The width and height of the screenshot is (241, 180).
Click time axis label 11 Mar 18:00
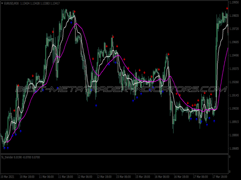pos(65,177)
